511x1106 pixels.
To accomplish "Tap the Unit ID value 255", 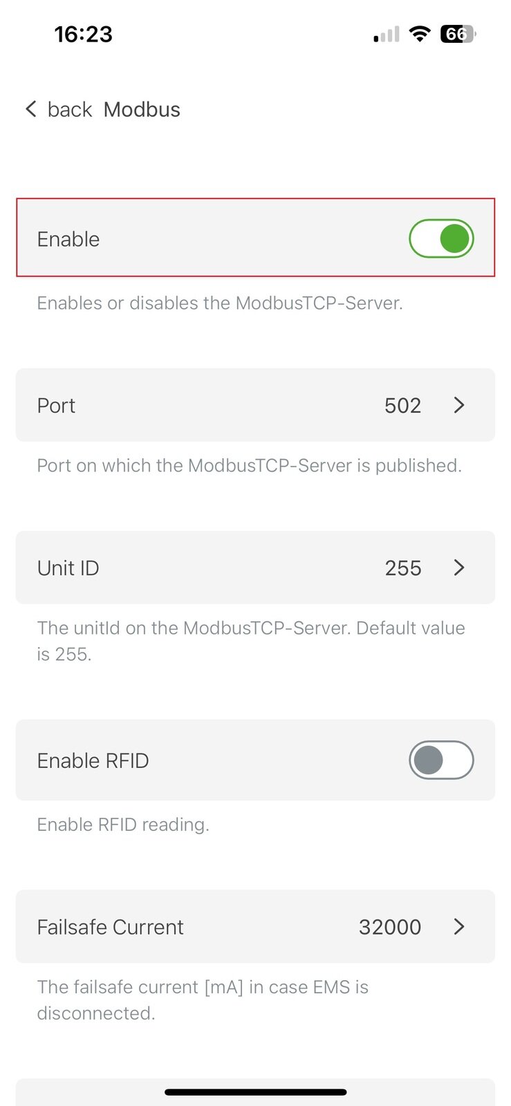I will click(402, 568).
